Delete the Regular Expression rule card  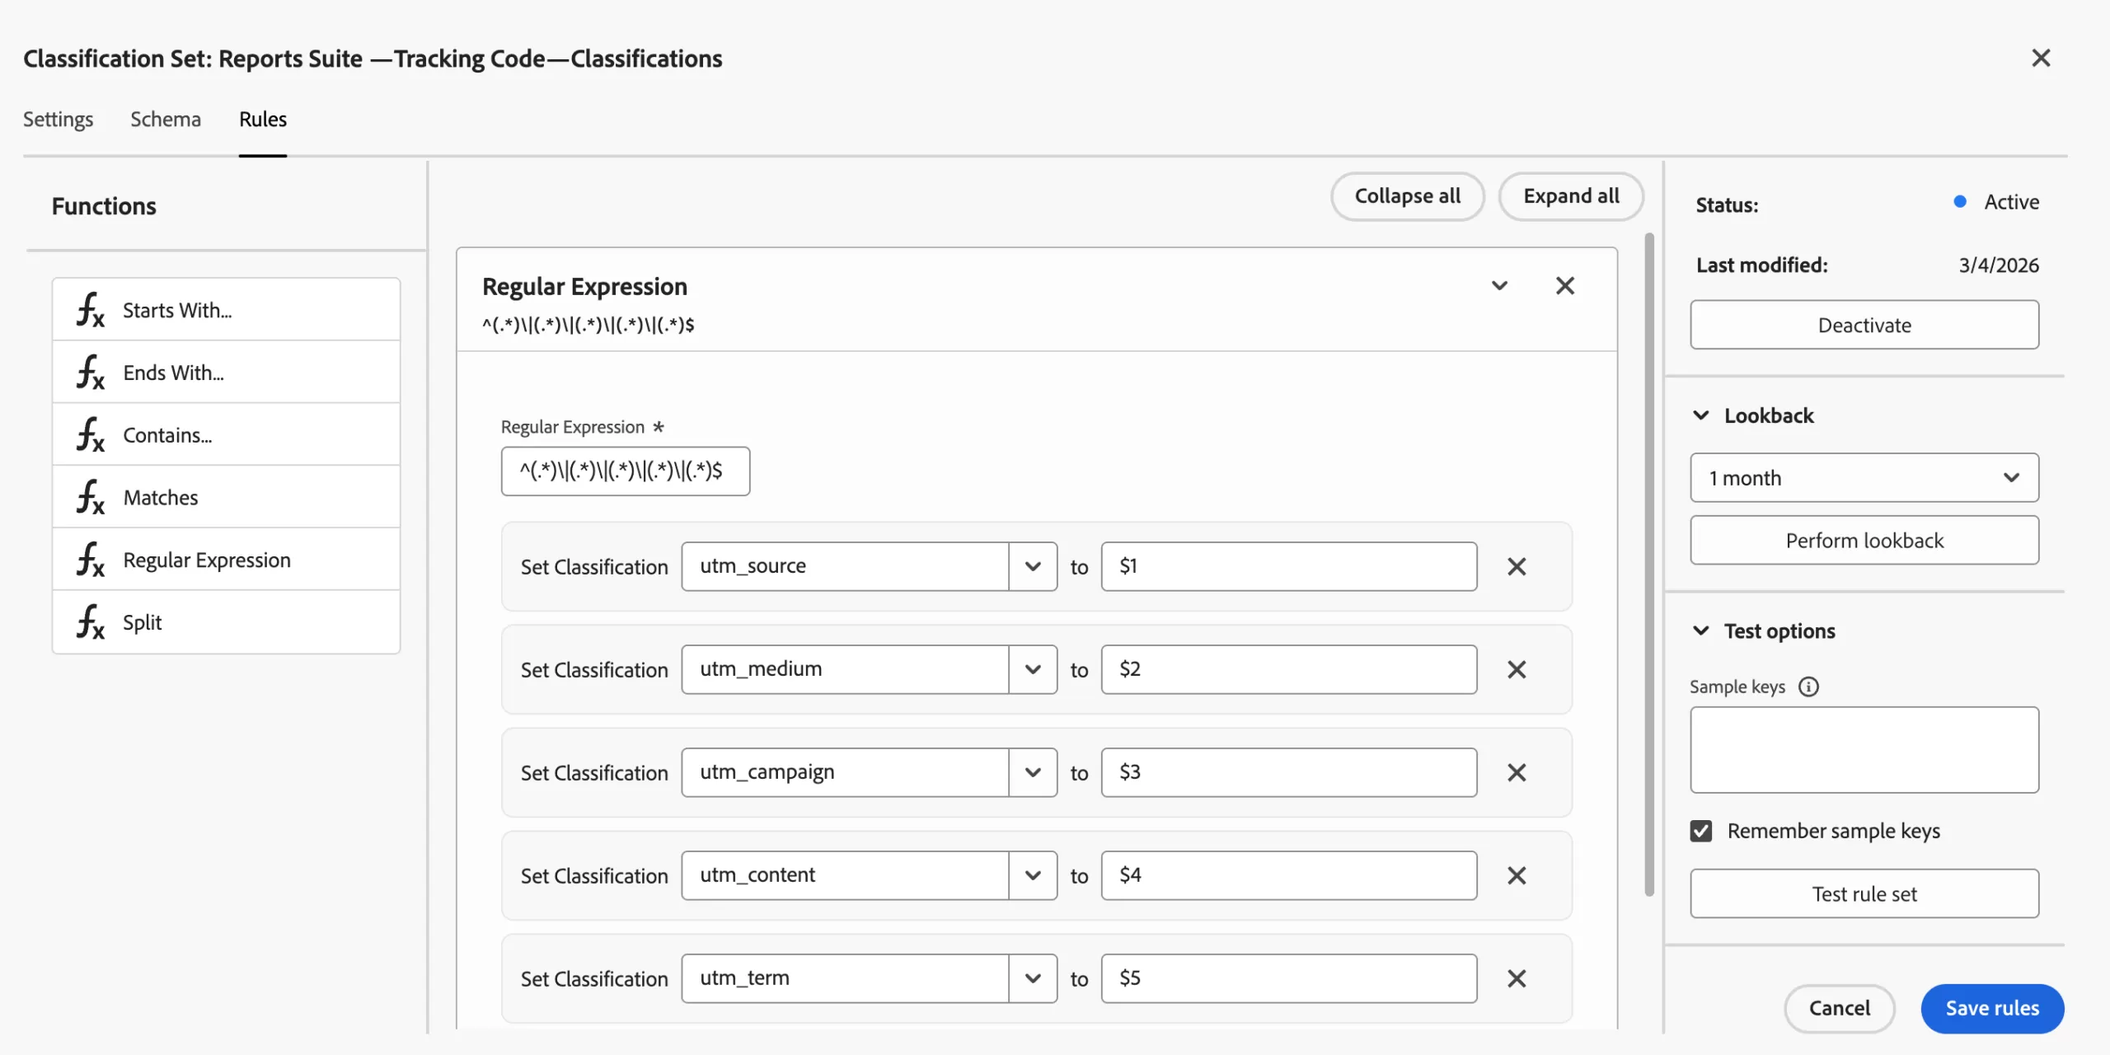tap(1564, 285)
